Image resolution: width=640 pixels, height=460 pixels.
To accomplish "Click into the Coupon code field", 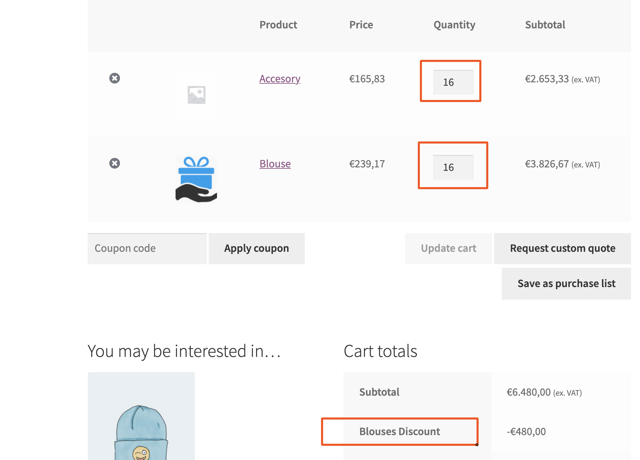I will [147, 249].
